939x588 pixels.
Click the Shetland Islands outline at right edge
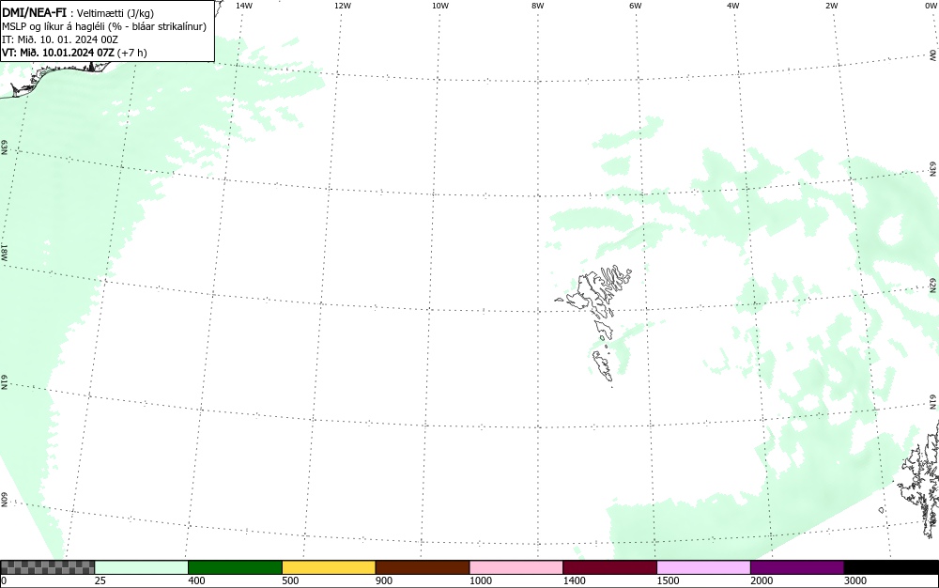(918, 479)
